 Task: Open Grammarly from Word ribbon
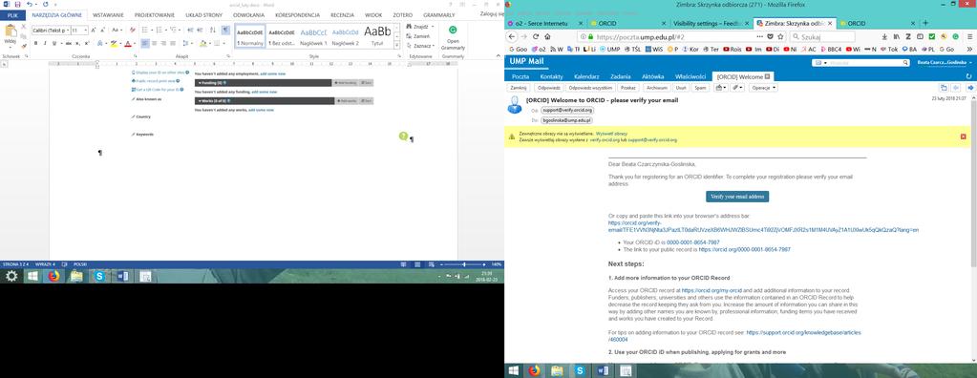[453, 38]
